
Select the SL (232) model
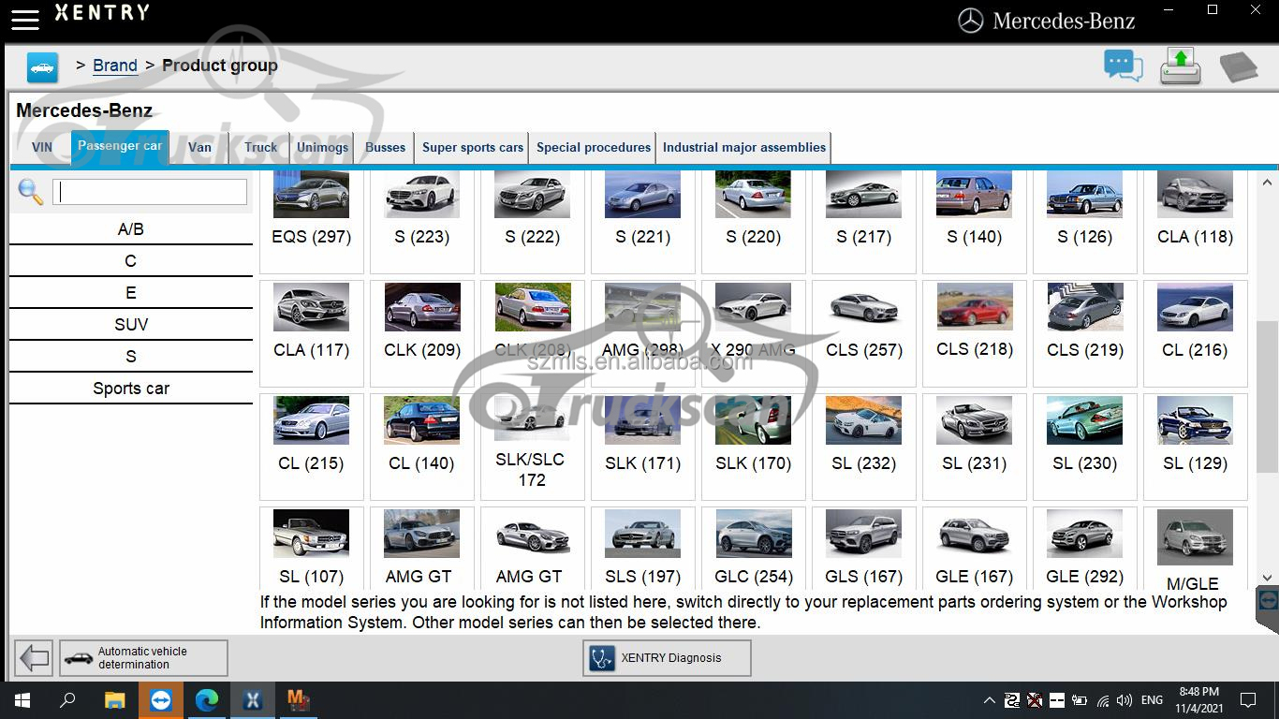[x=864, y=447]
